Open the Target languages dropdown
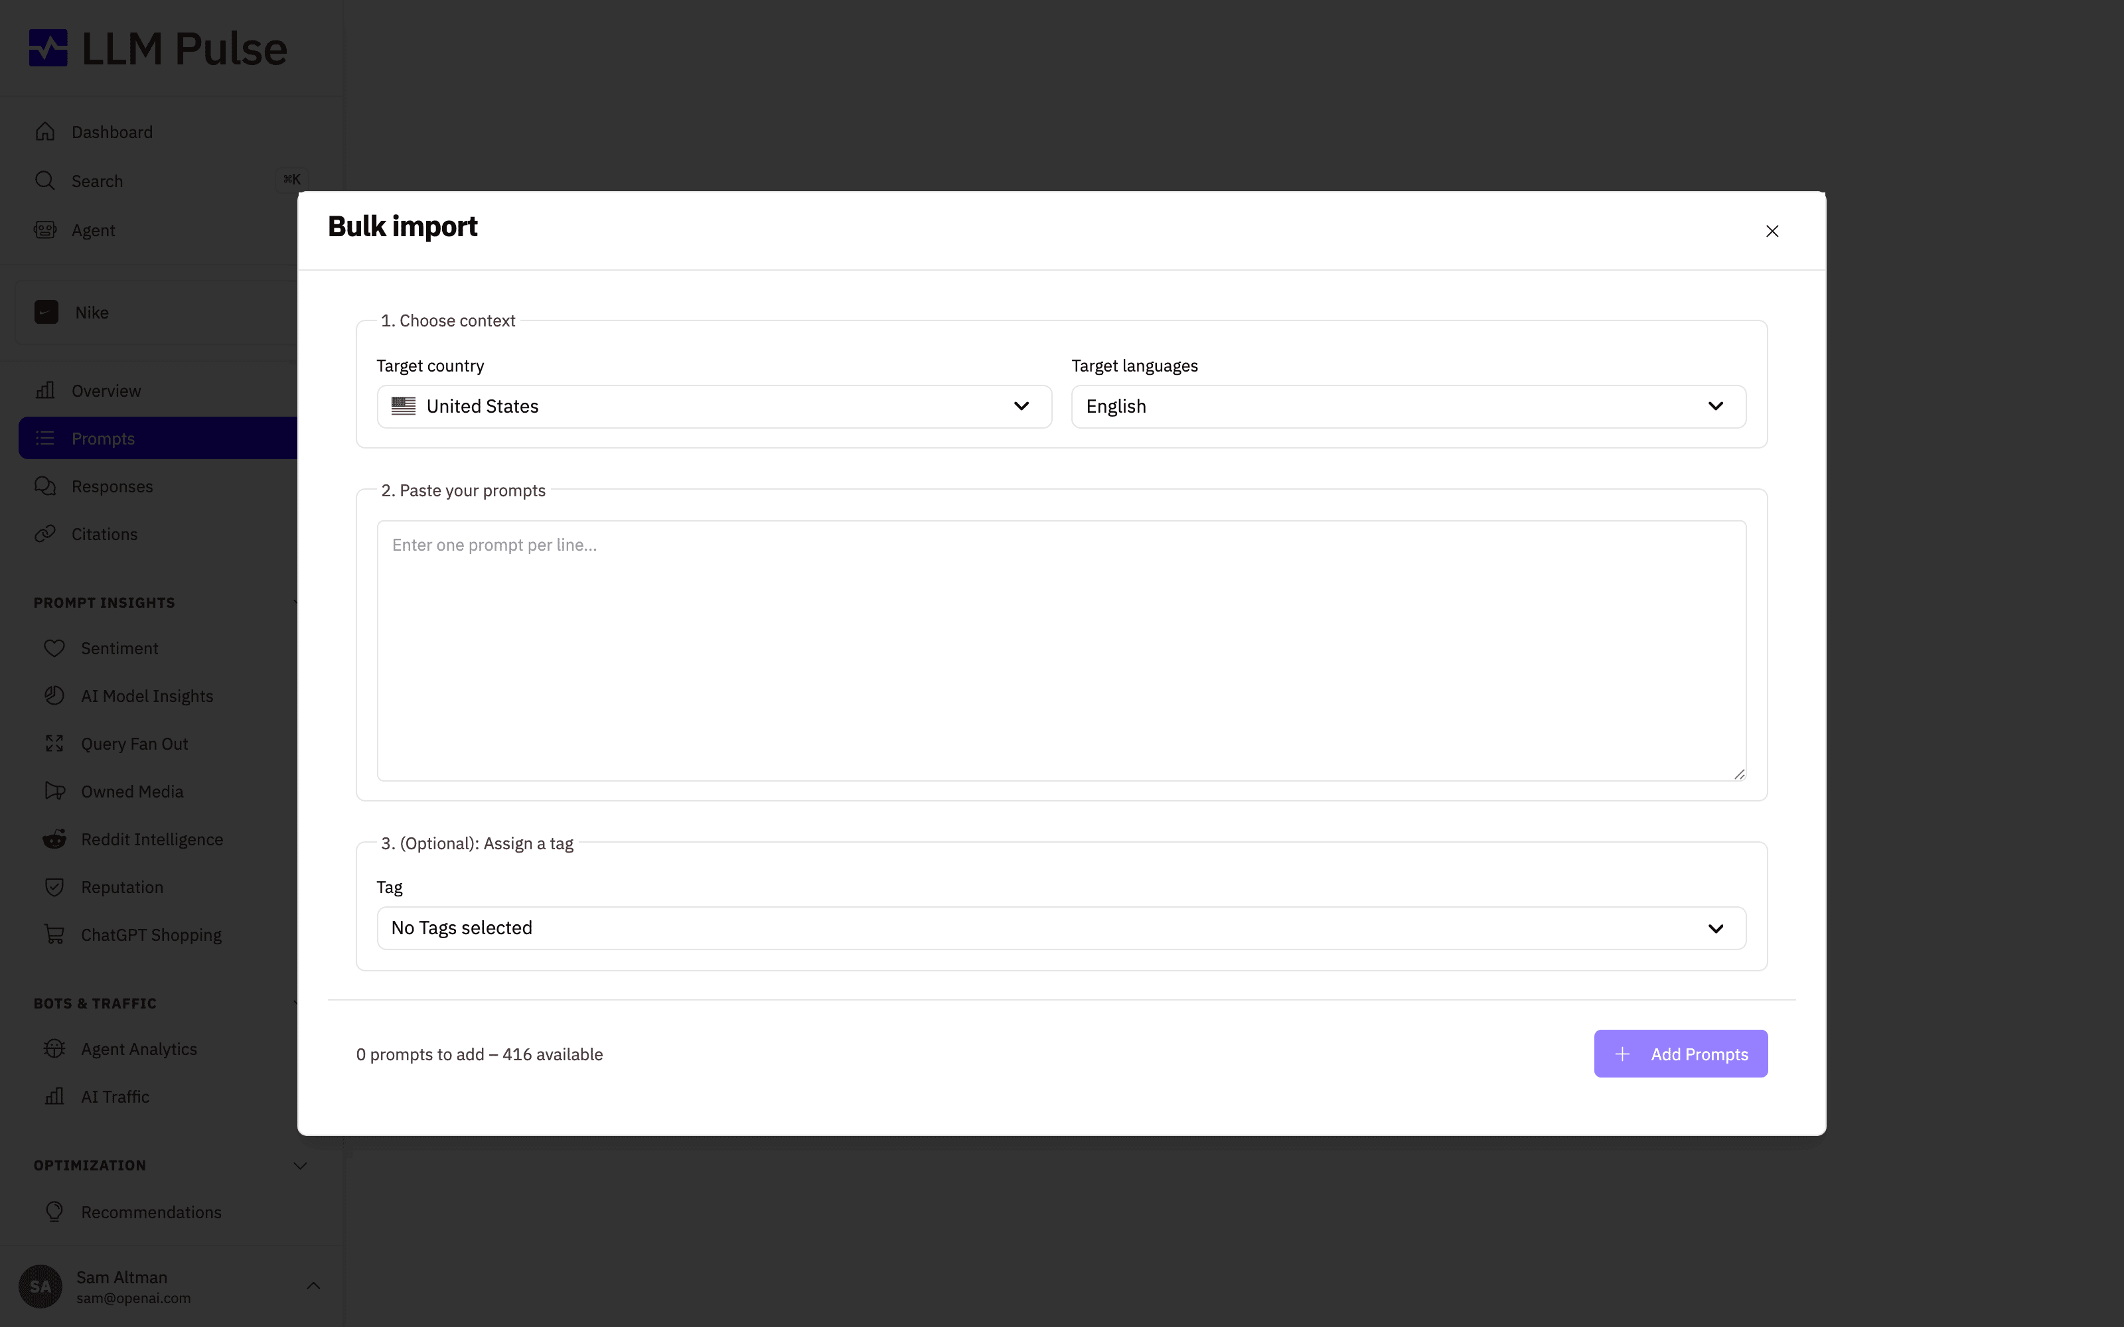 [x=1408, y=406]
